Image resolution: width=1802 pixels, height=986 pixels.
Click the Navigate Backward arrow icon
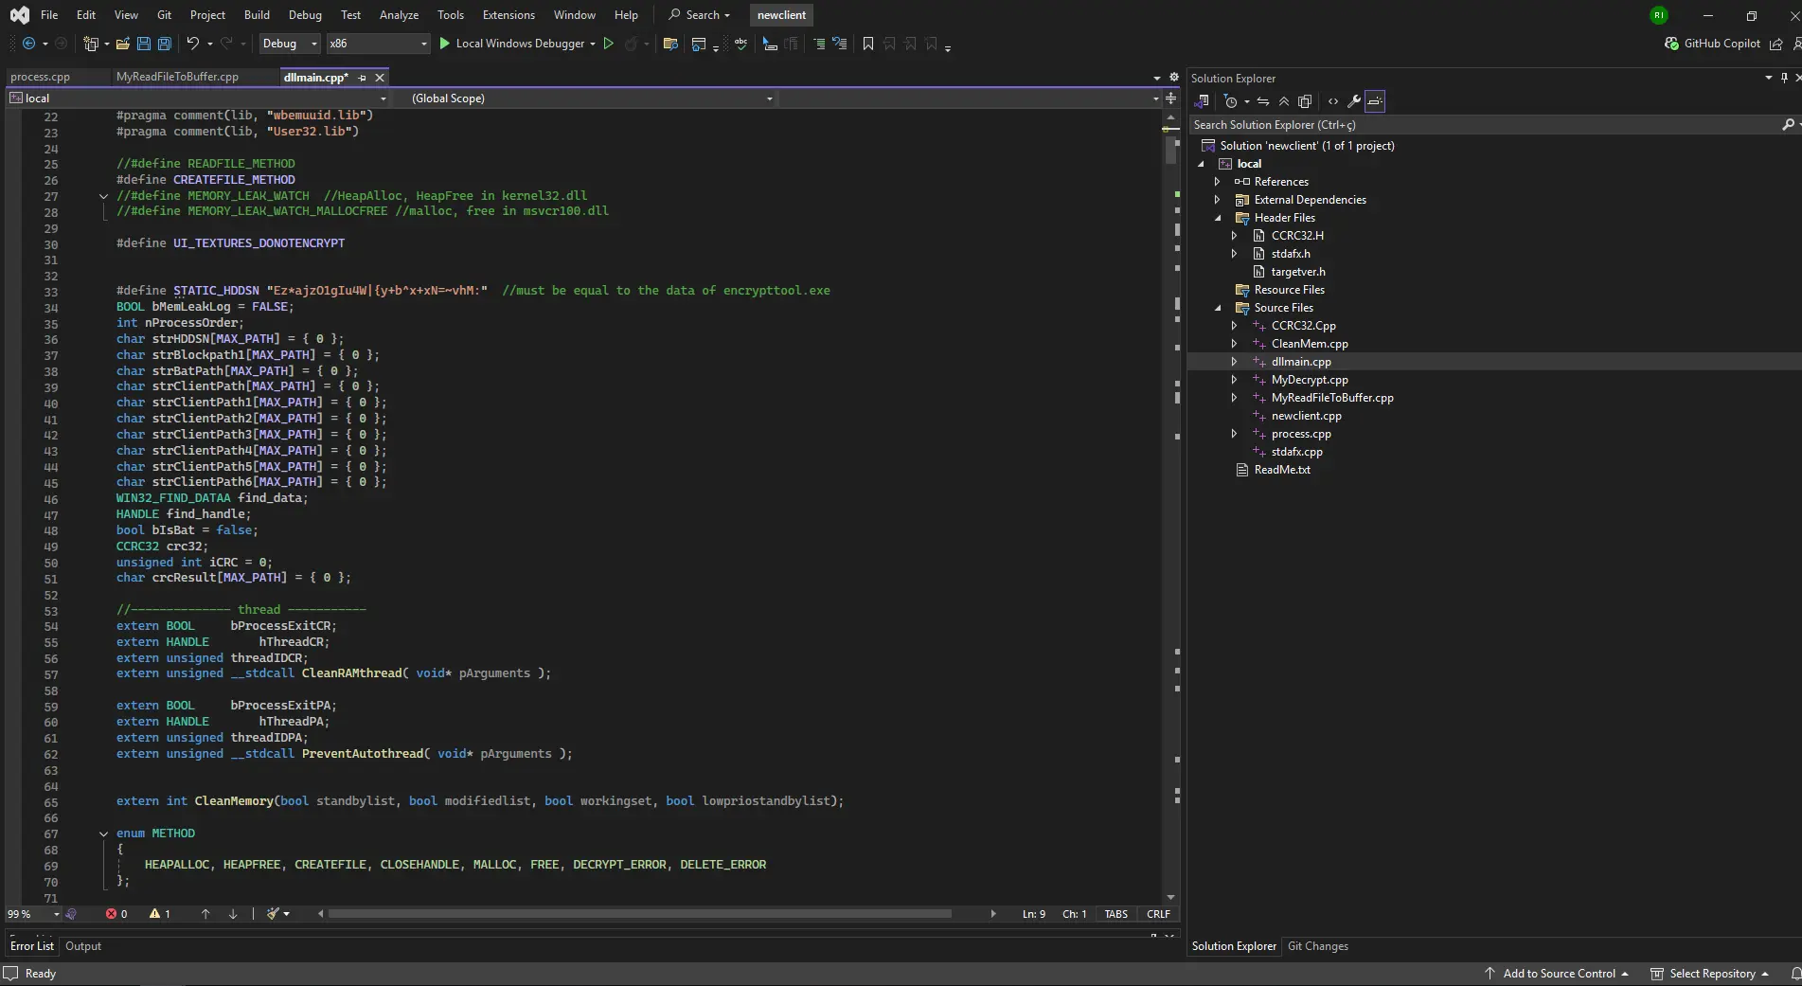pos(28,44)
